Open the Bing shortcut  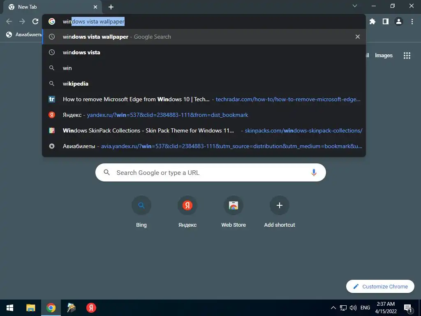pyautogui.click(x=141, y=212)
